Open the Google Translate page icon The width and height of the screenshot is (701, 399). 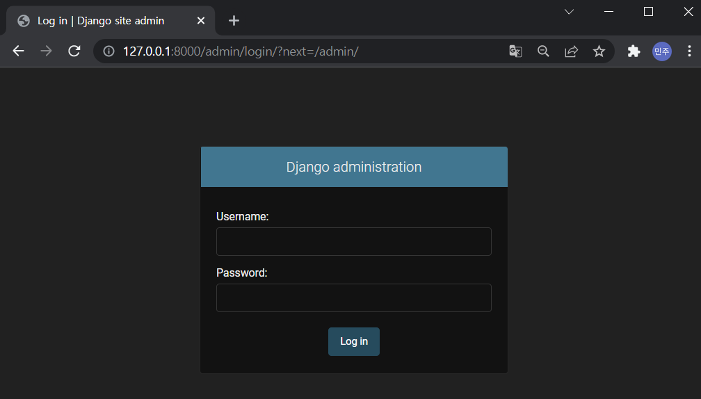click(x=515, y=51)
